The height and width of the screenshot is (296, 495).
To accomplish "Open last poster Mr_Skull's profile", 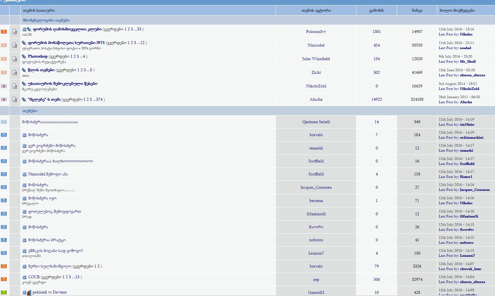I will click(468, 62).
